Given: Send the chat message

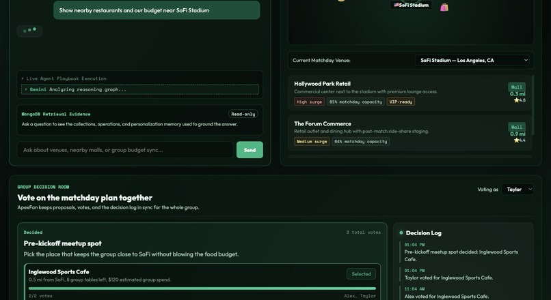Looking at the screenshot, I should [x=250, y=150].
